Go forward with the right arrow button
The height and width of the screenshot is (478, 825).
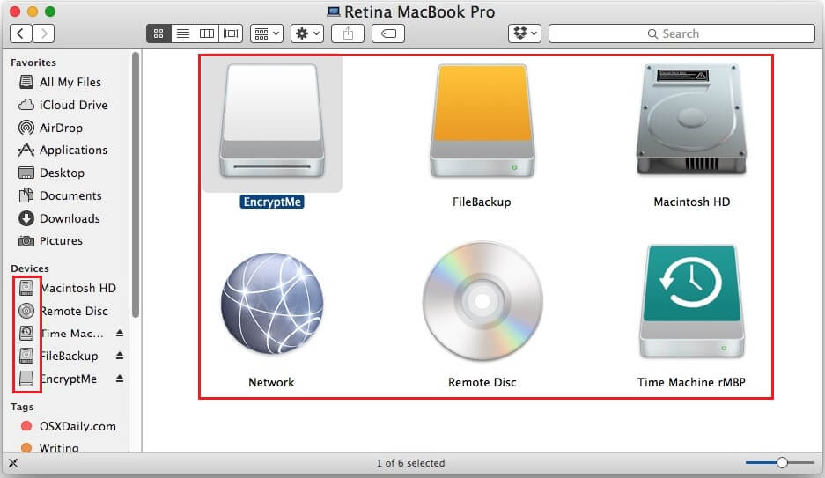43,33
